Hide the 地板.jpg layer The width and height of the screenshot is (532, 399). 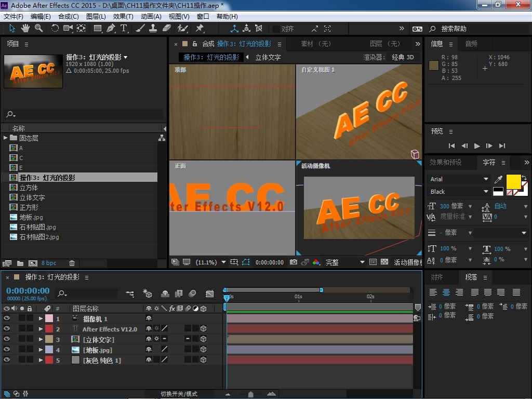[x=6, y=349]
